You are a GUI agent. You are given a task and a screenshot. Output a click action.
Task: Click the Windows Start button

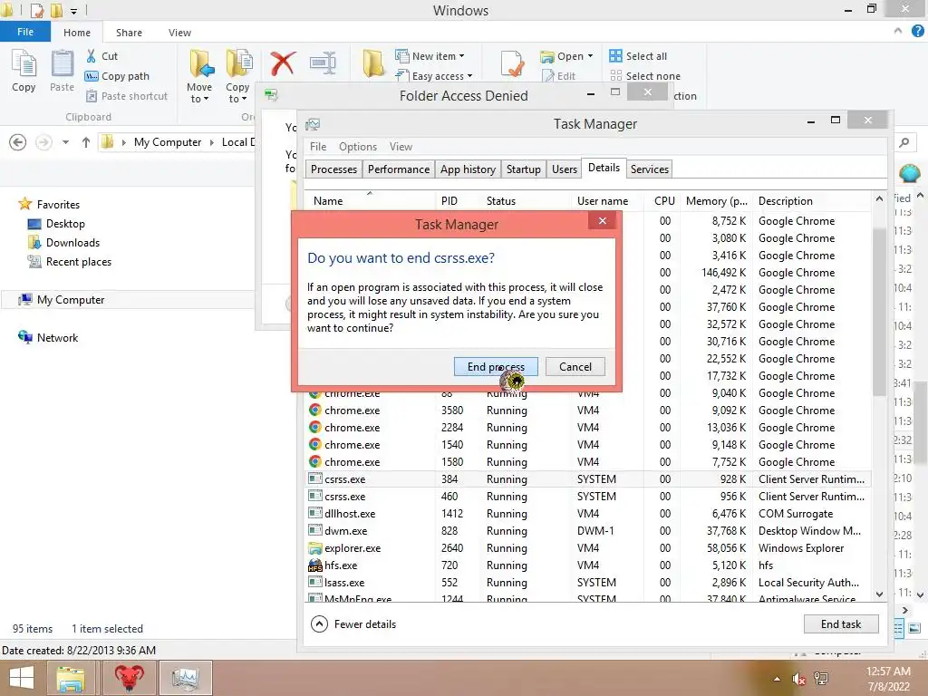[22, 678]
